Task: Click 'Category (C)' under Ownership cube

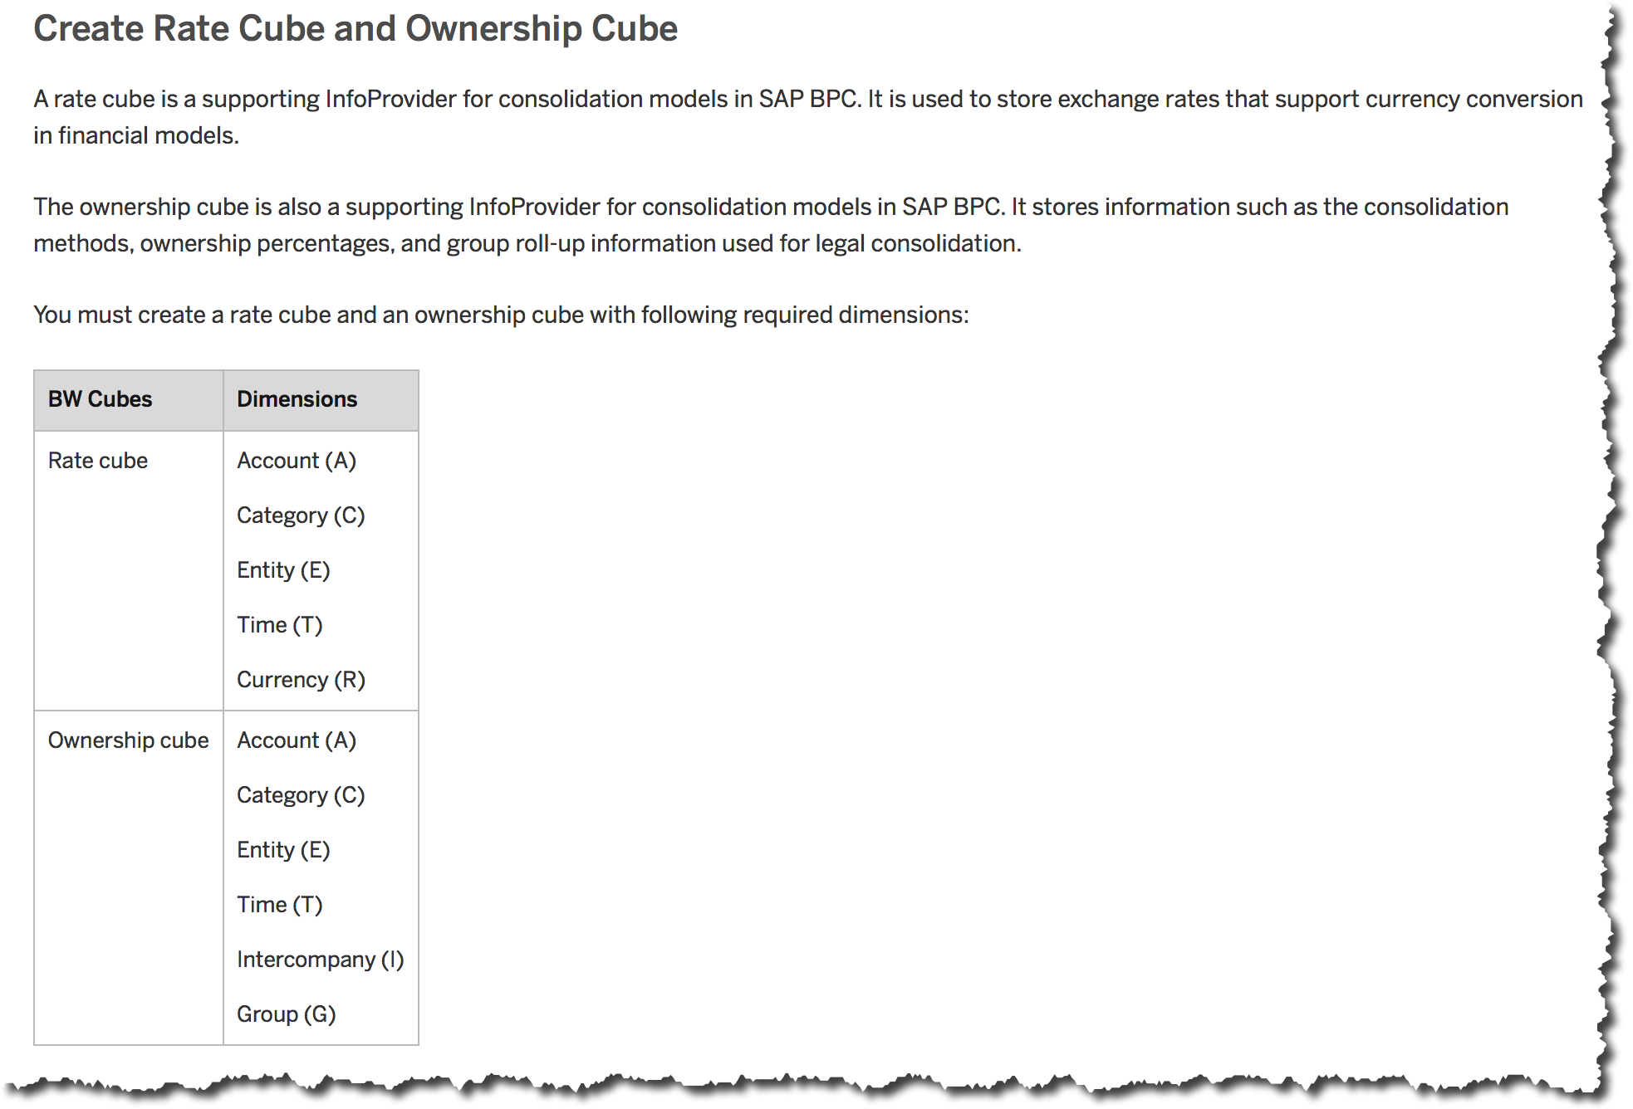Action: [301, 795]
